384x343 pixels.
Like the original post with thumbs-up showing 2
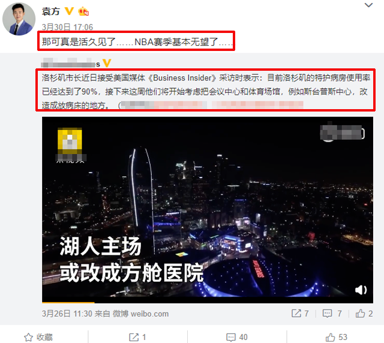pyautogui.click(x=364, y=314)
